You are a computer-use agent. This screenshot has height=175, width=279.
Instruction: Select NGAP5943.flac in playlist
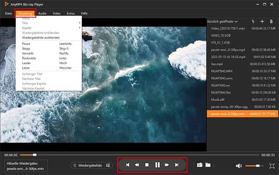243,93
